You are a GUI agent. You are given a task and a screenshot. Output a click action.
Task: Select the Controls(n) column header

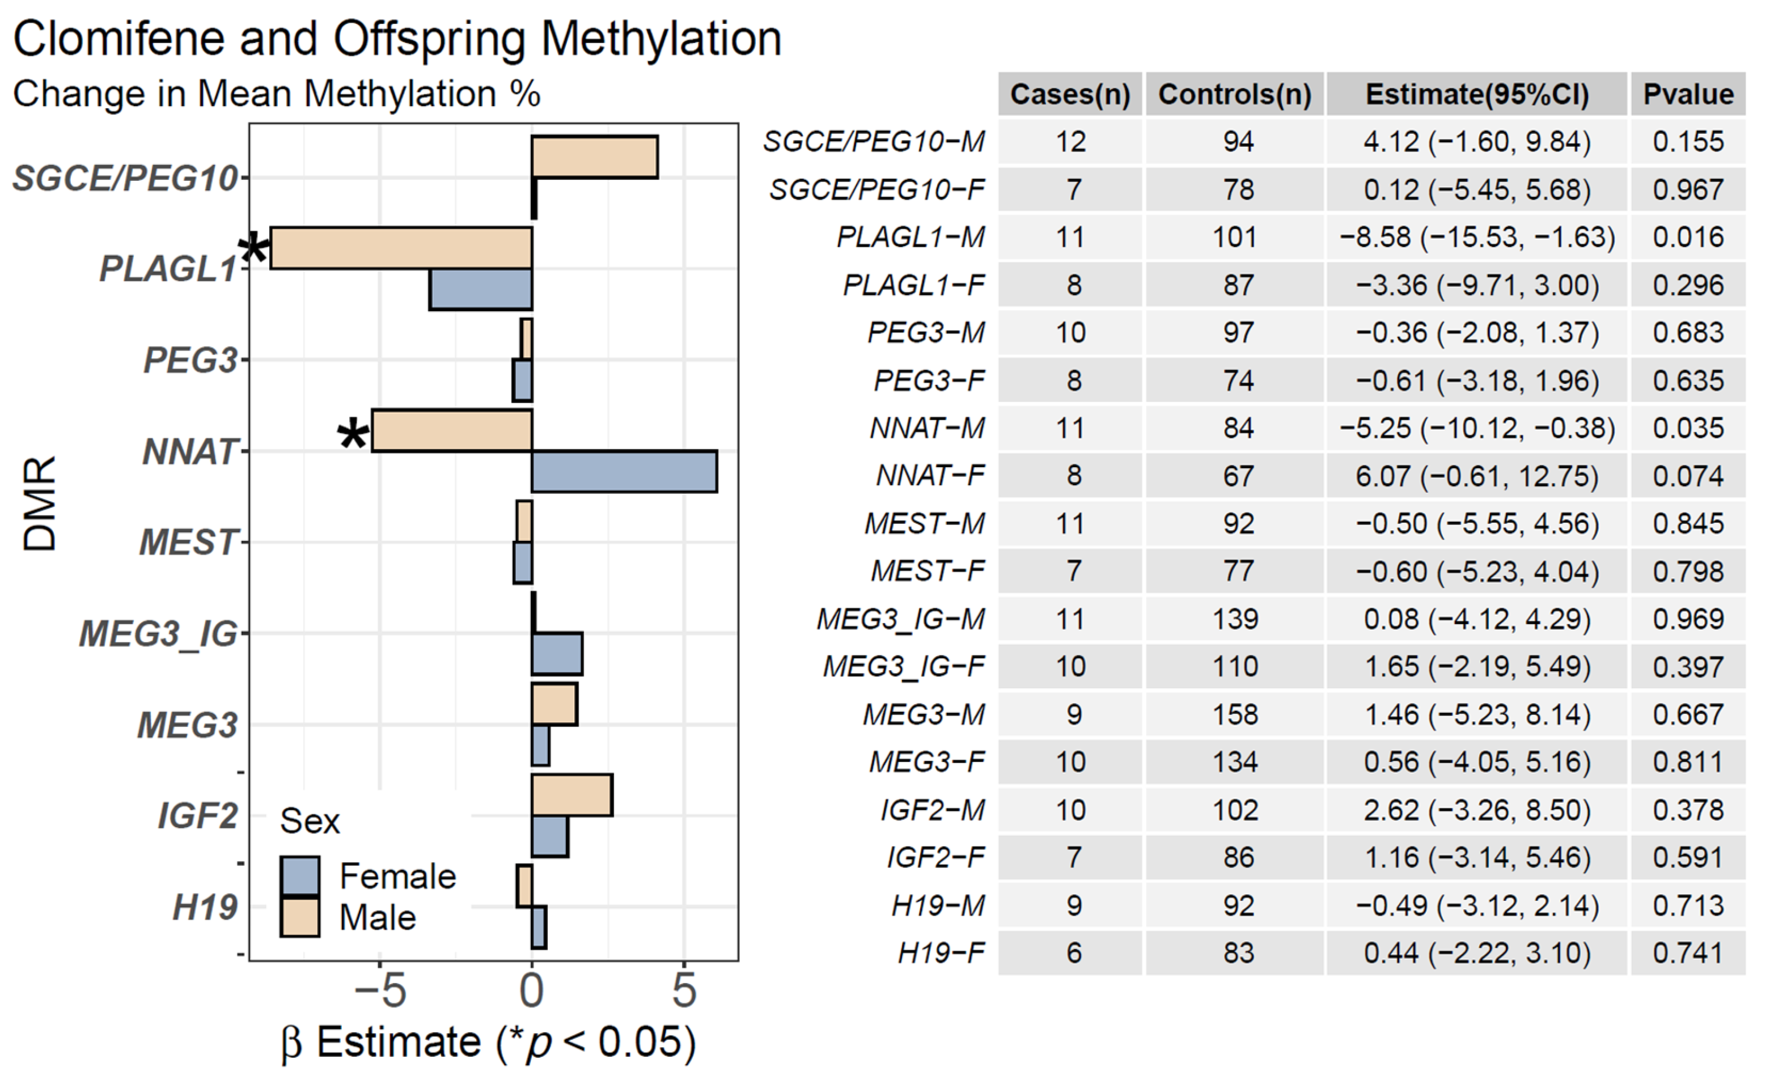[x=1234, y=94]
